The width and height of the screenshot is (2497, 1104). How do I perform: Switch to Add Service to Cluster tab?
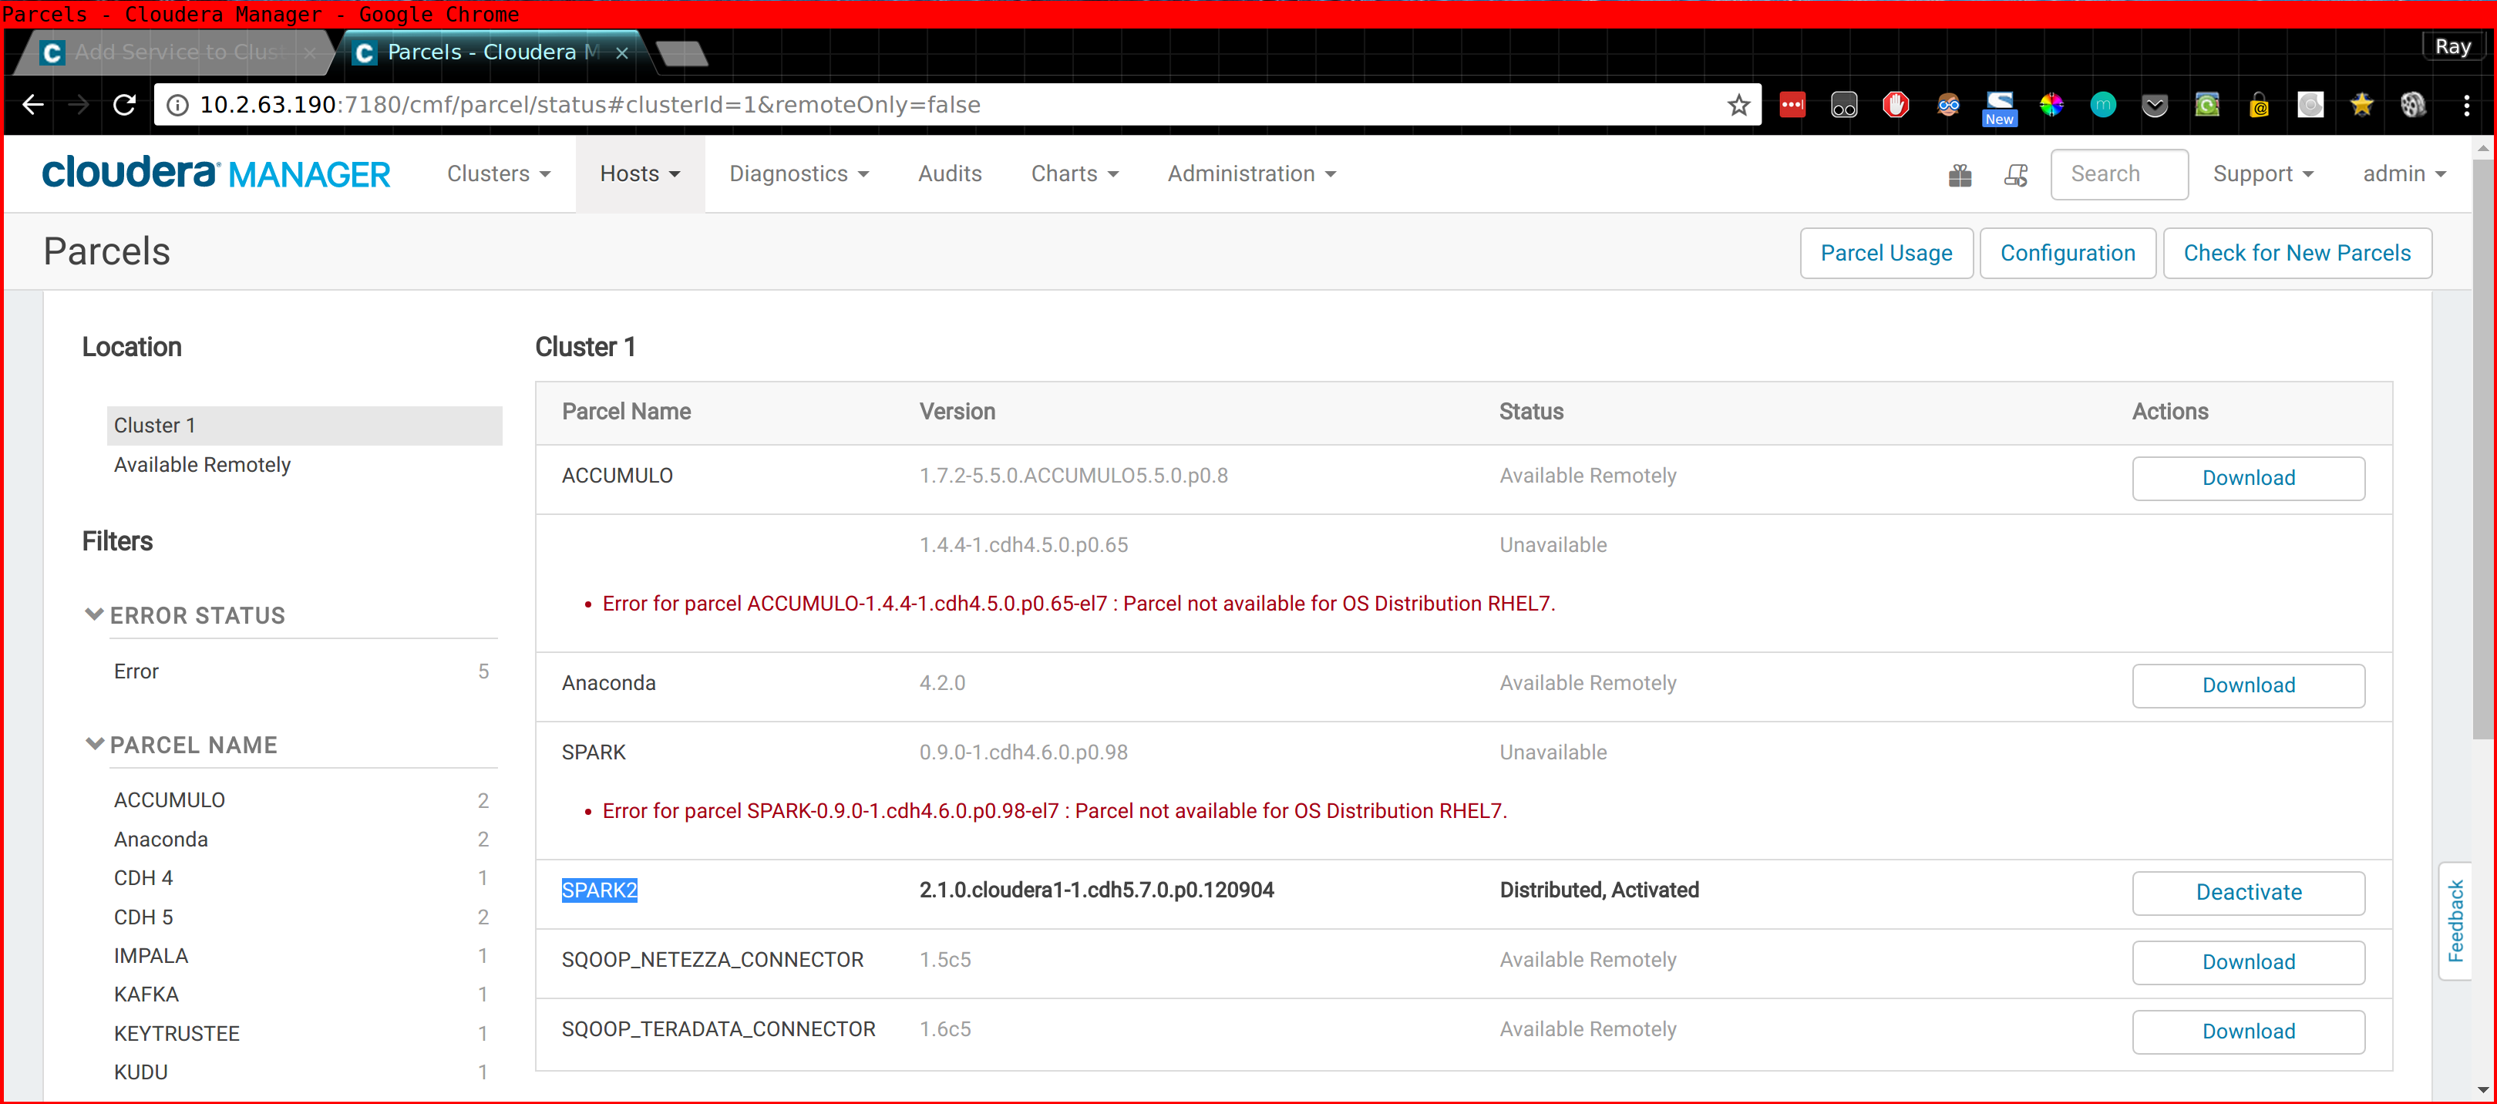pos(178,52)
